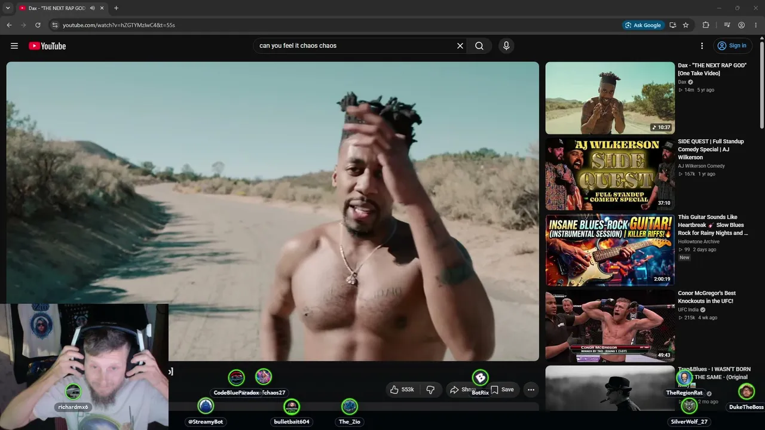
Task: Open Dax "THE NEXT RAP GOD" title link
Action: click(x=712, y=69)
